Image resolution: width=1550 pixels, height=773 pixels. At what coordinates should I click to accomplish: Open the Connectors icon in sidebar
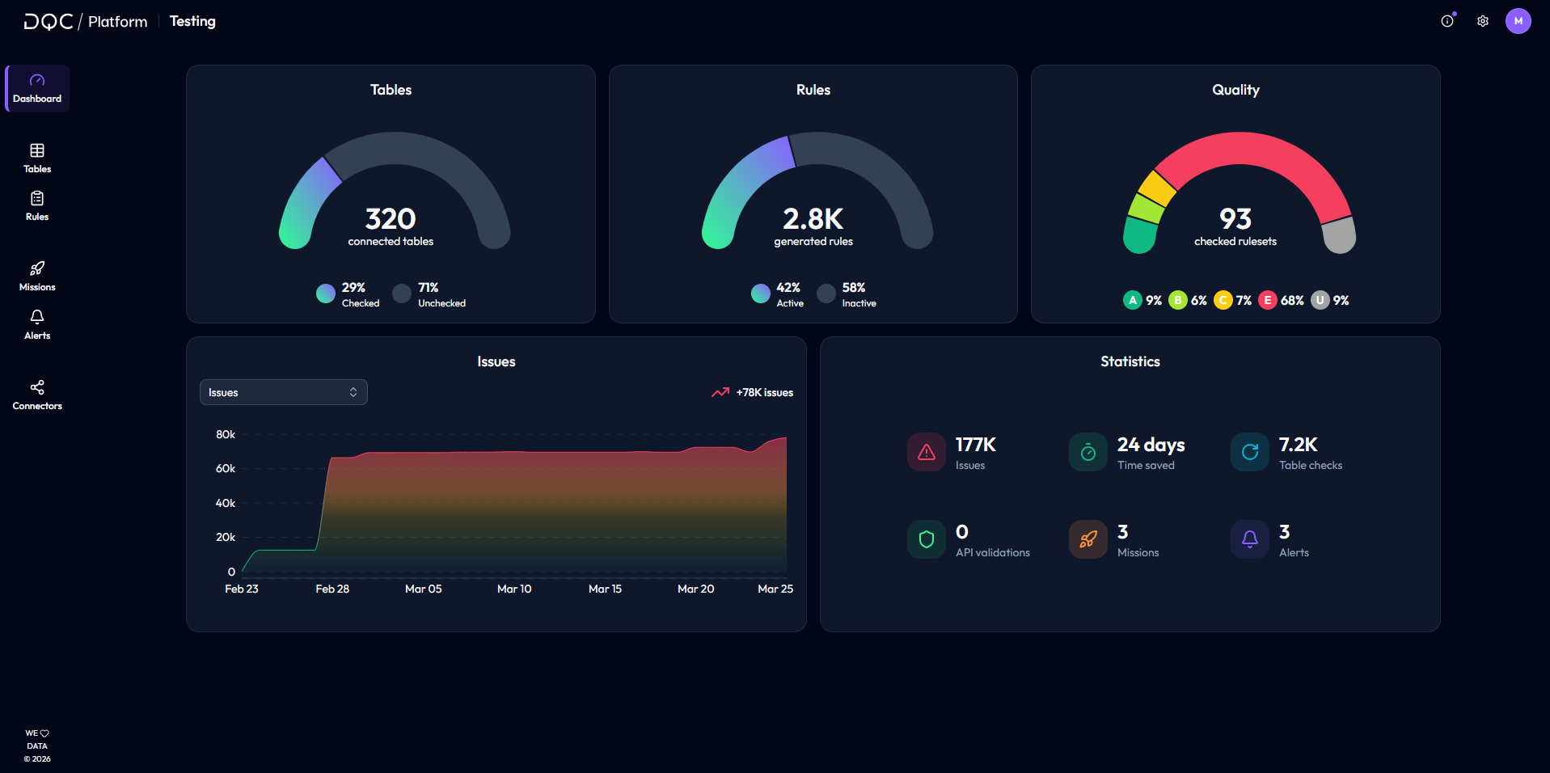pos(37,387)
